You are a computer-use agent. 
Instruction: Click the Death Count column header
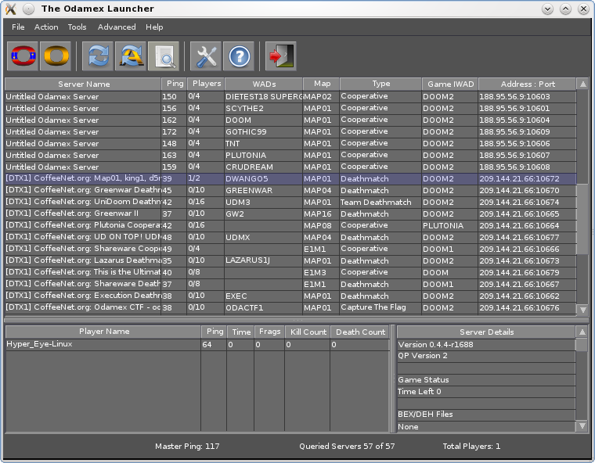(x=360, y=332)
